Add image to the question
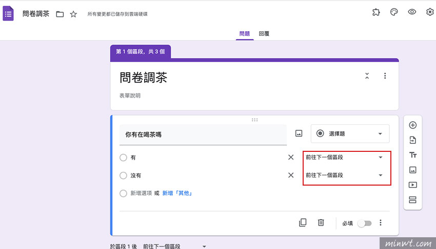The image size is (436, 249). click(x=299, y=133)
